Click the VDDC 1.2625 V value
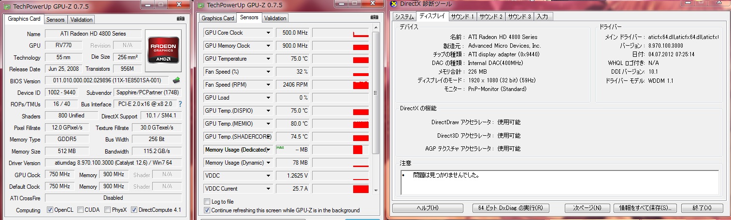Viewport: 731px width, 220px height. [292, 176]
